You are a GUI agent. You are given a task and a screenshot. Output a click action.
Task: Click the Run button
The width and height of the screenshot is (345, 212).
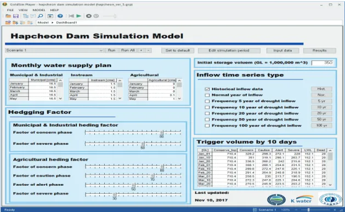point(112,50)
